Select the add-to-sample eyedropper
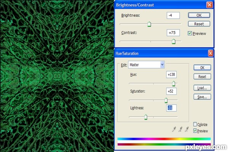The width and height of the screenshot is (228, 152). point(180,129)
